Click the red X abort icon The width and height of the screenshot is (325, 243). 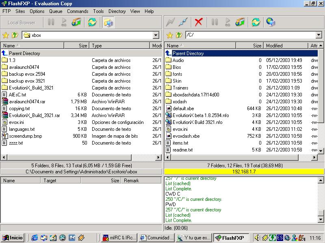coord(199,22)
